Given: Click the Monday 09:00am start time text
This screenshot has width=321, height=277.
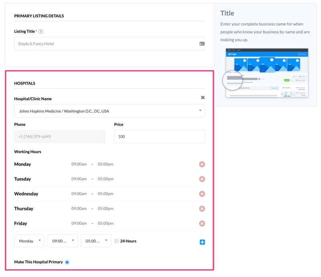Looking at the screenshot, I should pos(79,164).
